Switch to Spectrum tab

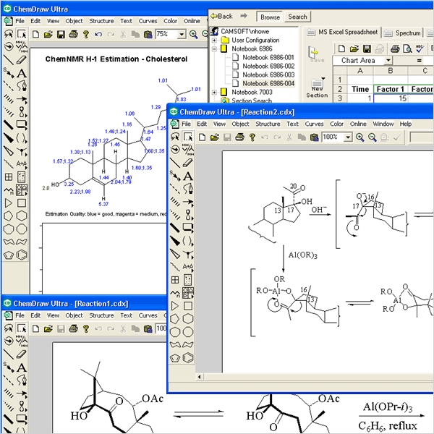click(x=404, y=33)
